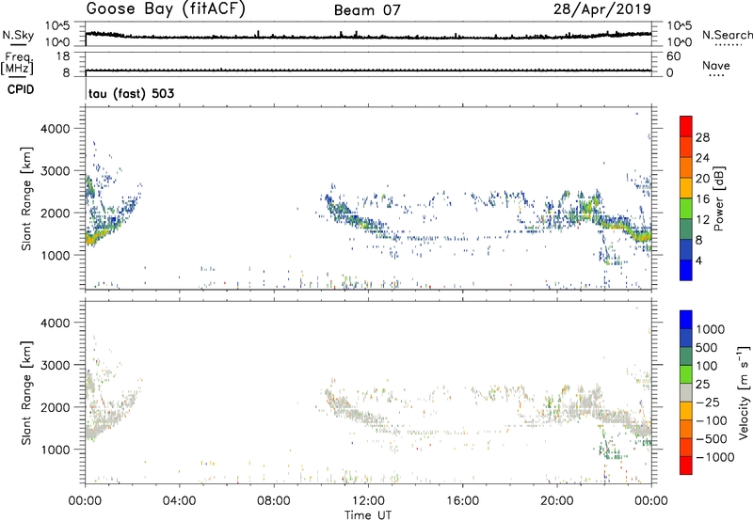The height and width of the screenshot is (521, 753).
Task: Click the 'Freq. [MHz]' axis label
Action: (17, 63)
